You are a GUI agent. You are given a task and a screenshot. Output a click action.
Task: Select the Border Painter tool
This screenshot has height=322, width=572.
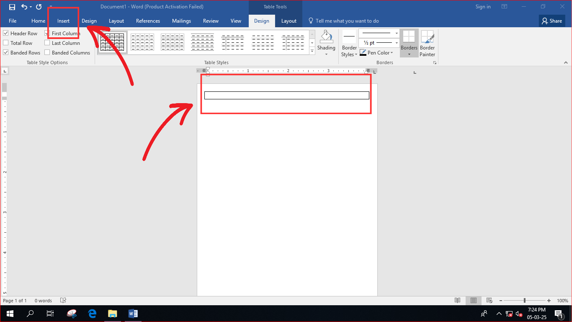tap(427, 43)
